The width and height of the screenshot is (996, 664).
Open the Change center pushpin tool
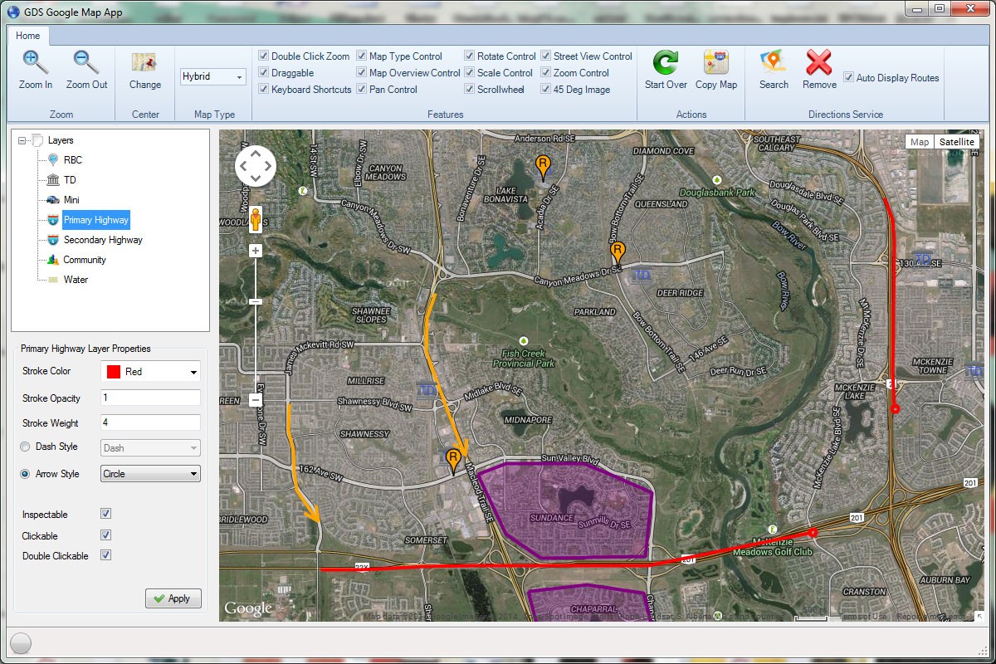(x=144, y=63)
